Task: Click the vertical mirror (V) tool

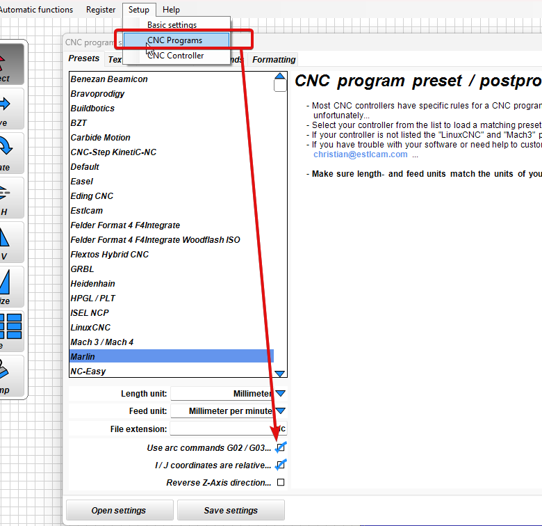Action: pos(8,242)
